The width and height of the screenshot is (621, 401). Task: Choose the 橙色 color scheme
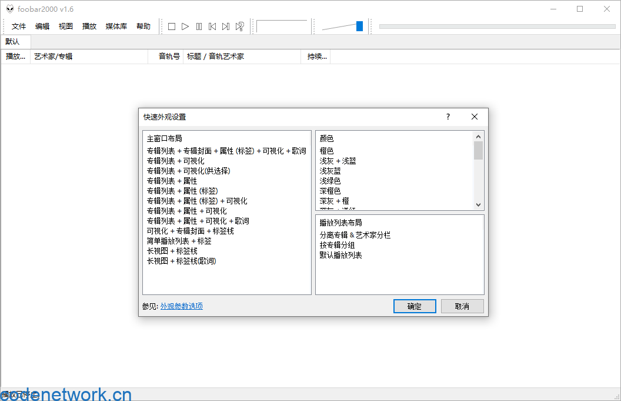click(326, 151)
